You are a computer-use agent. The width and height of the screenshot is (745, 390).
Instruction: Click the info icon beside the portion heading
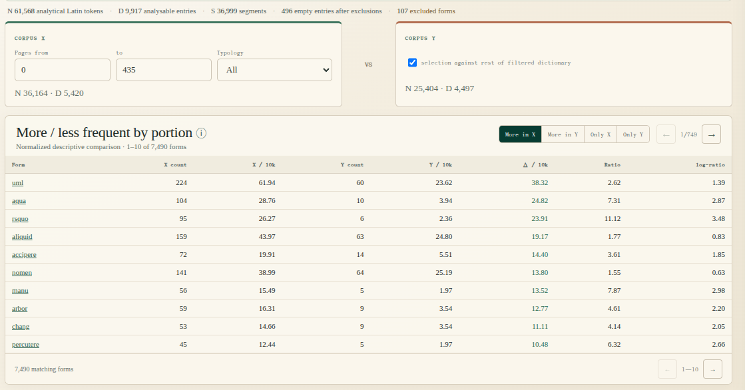click(x=202, y=133)
